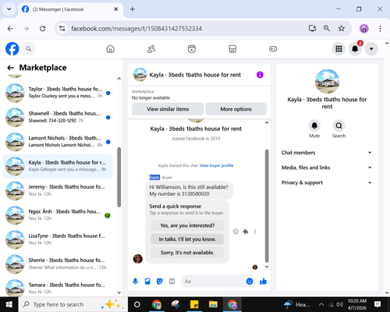Open the account dropdown arrow in the top right
The width and height of the screenshot is (390, 312).
point(371,48)
